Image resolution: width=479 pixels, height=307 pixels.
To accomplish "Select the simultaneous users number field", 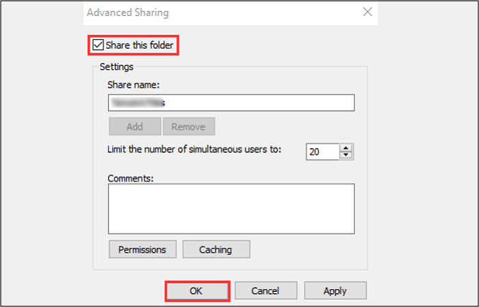I will coord(322,151).
